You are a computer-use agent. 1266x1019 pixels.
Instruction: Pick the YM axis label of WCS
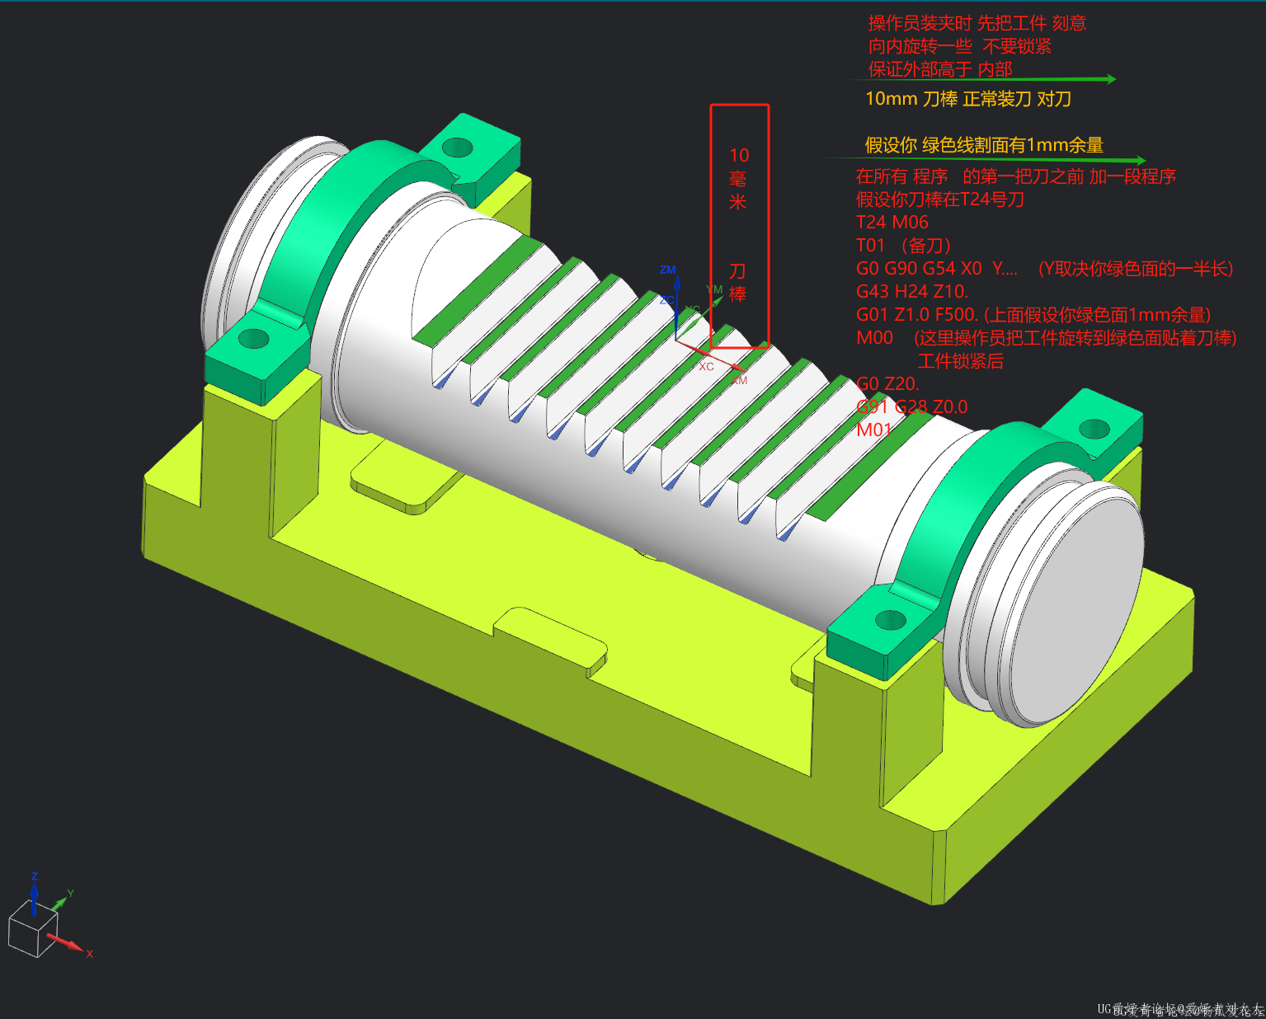point(714,289)
